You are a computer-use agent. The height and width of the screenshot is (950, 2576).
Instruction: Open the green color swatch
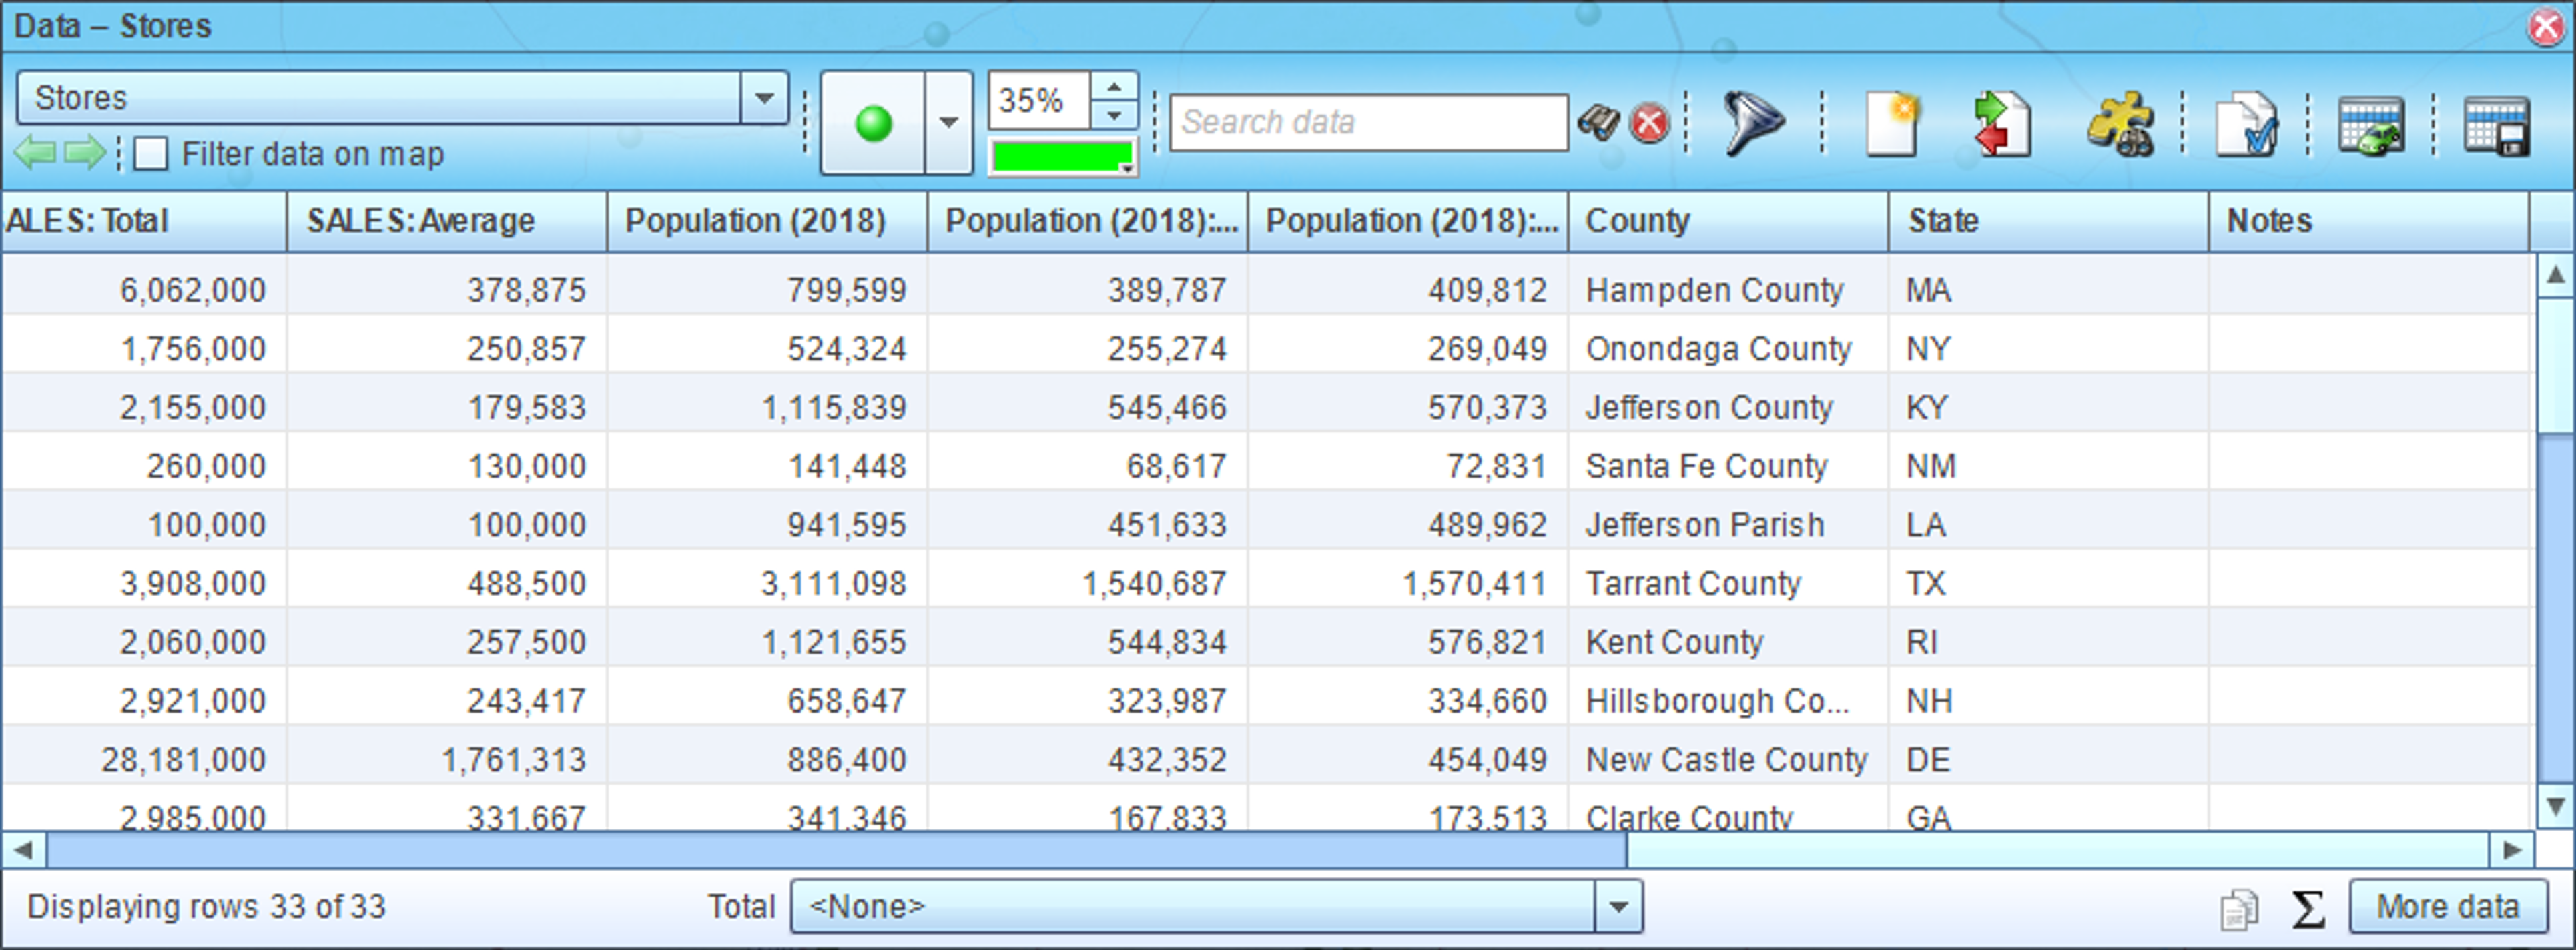[1062, 157]
